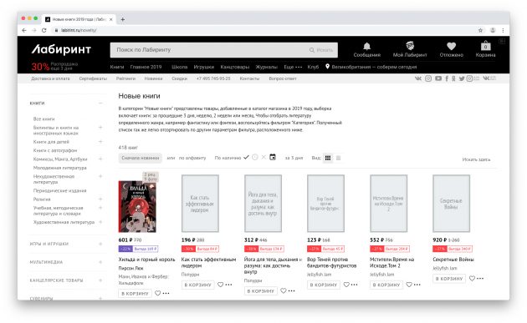
Task: Expand КАНЦЕЛЯРСКИЕ ТОВАРЫ section
Action: pyautogui.click(x=100, y=280)
